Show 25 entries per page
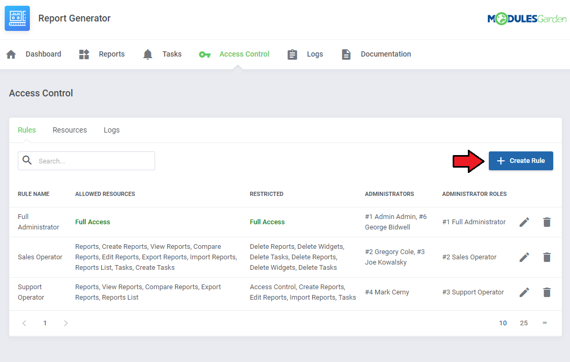Image resolution: width=570 pixels, height=362 pixels. click(x=523, y=323)
